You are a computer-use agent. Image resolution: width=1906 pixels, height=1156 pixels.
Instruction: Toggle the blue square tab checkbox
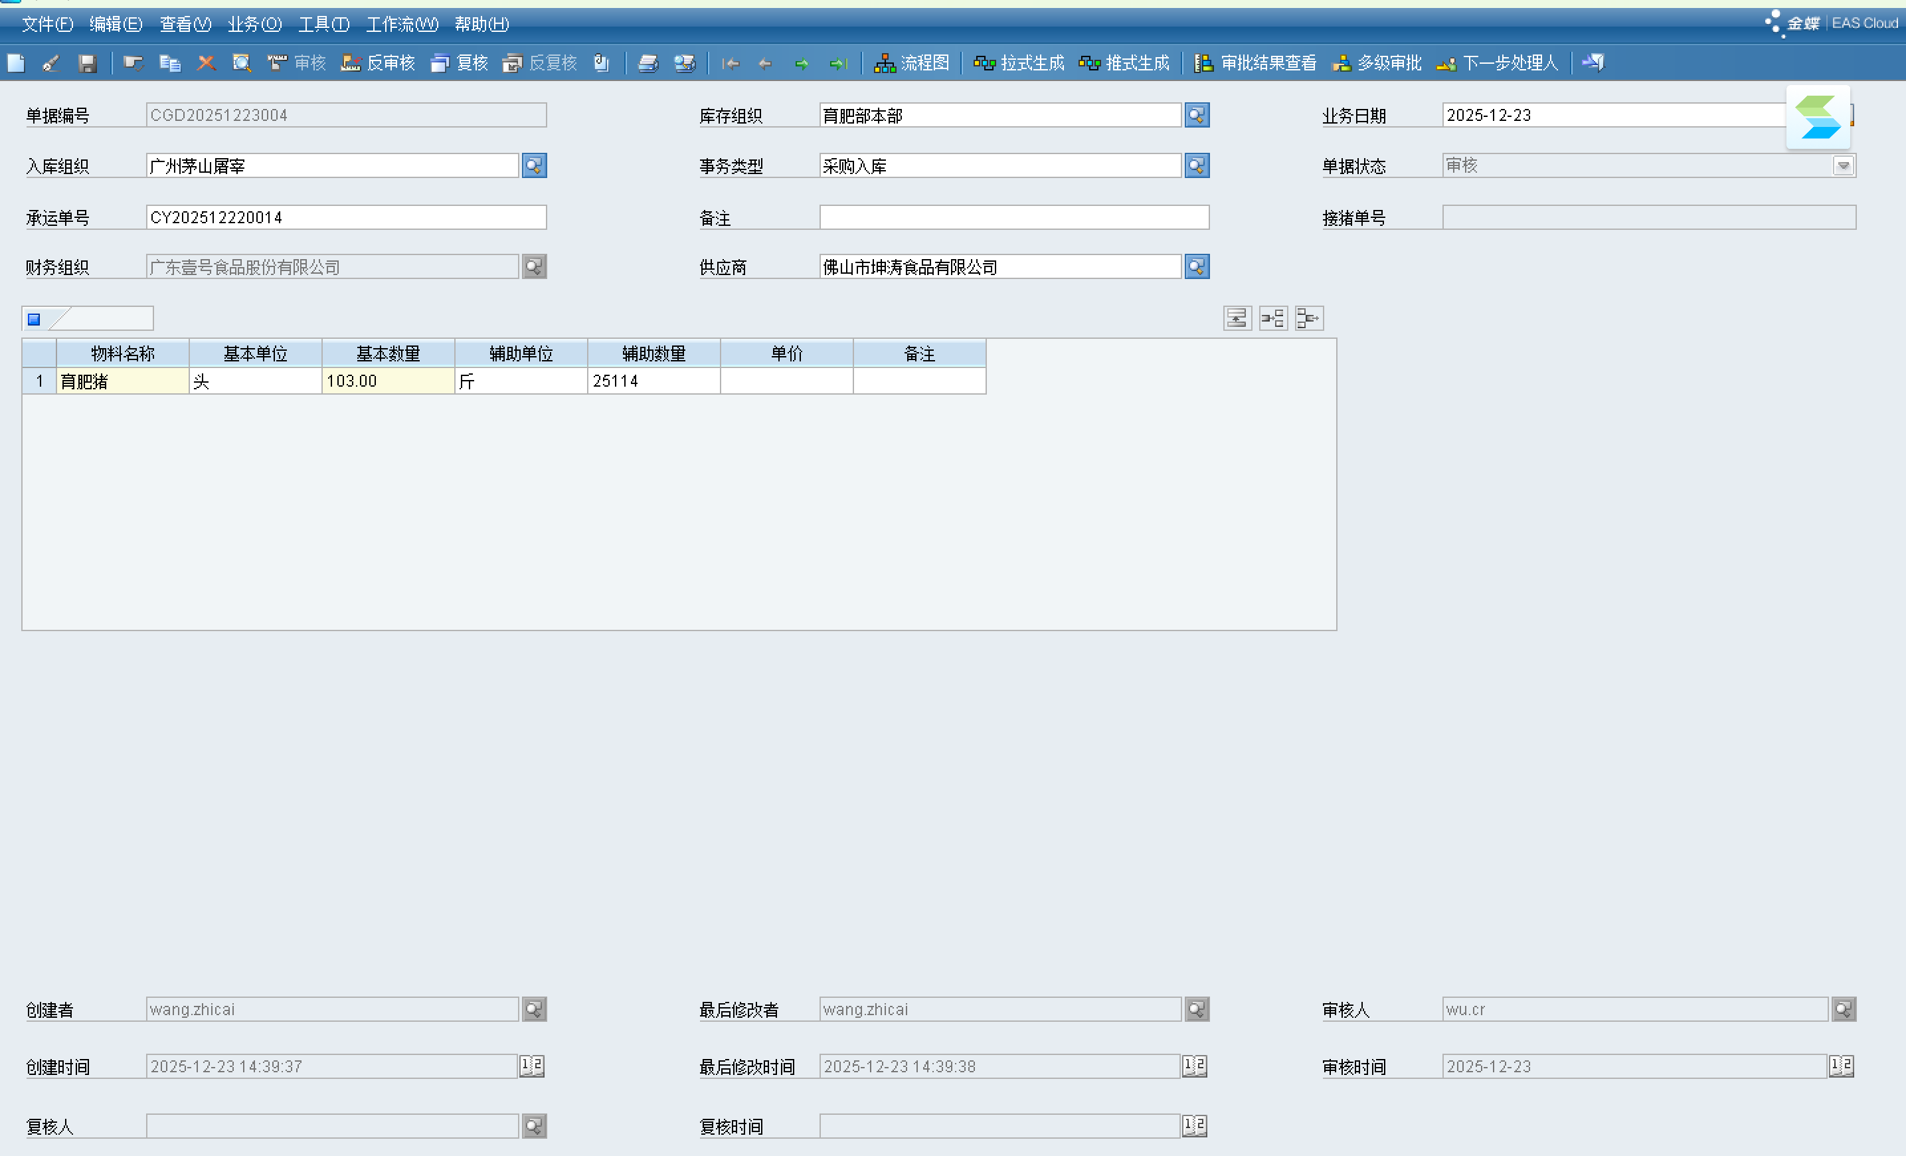[34, 319]
